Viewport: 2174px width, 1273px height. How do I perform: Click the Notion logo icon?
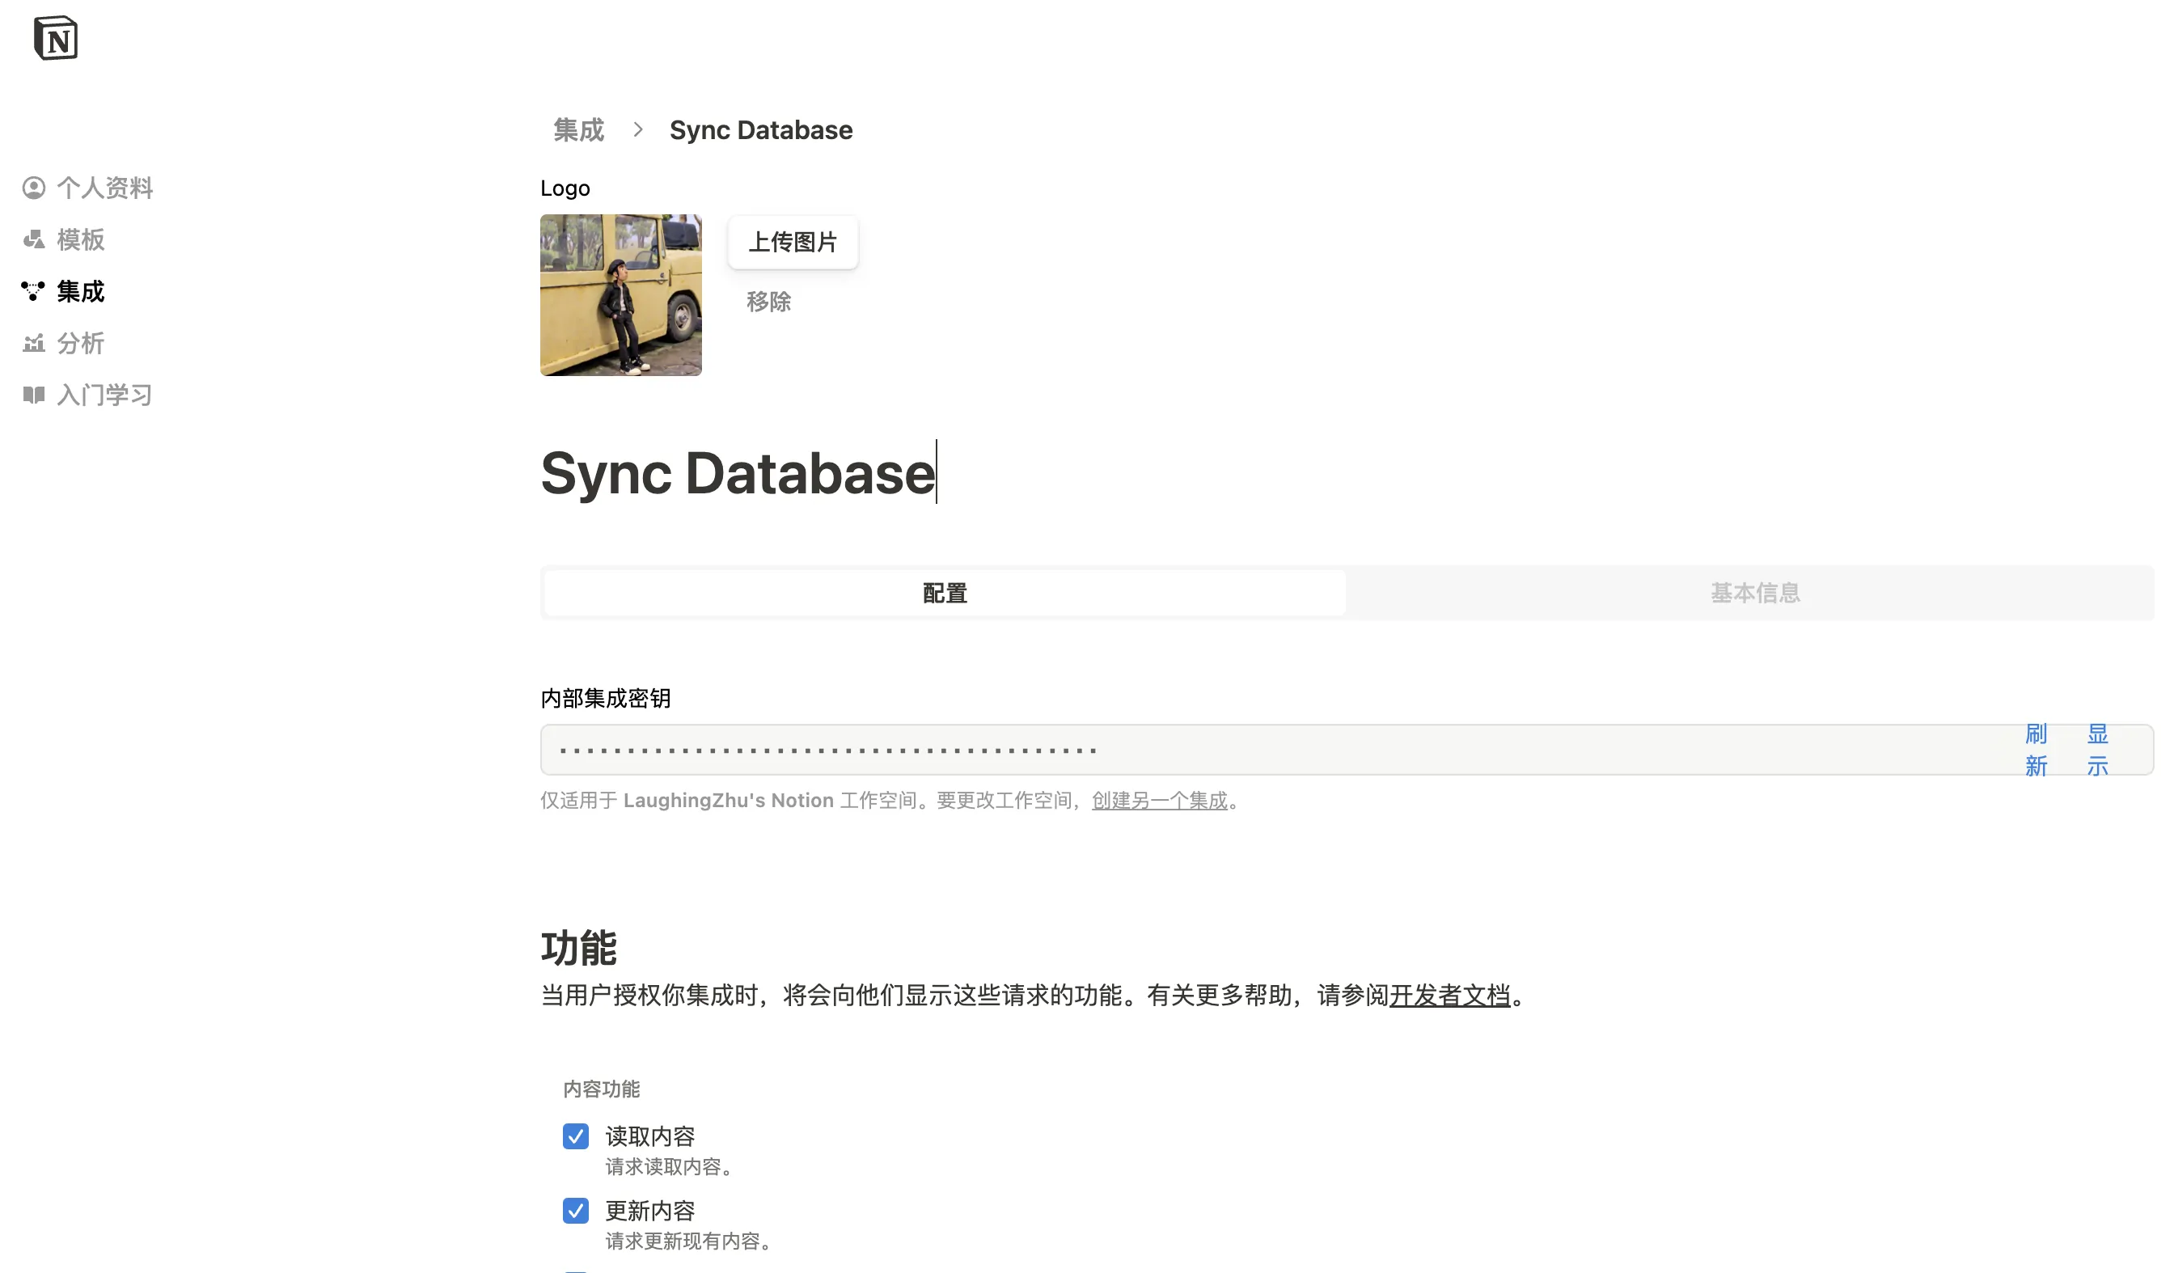click(55, 38)
